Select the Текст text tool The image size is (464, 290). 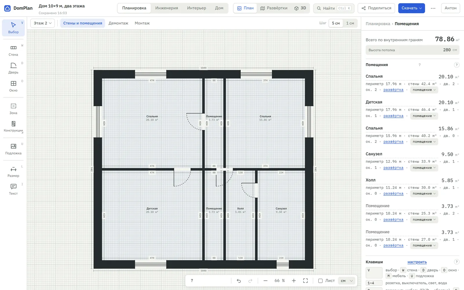point(13,189)
